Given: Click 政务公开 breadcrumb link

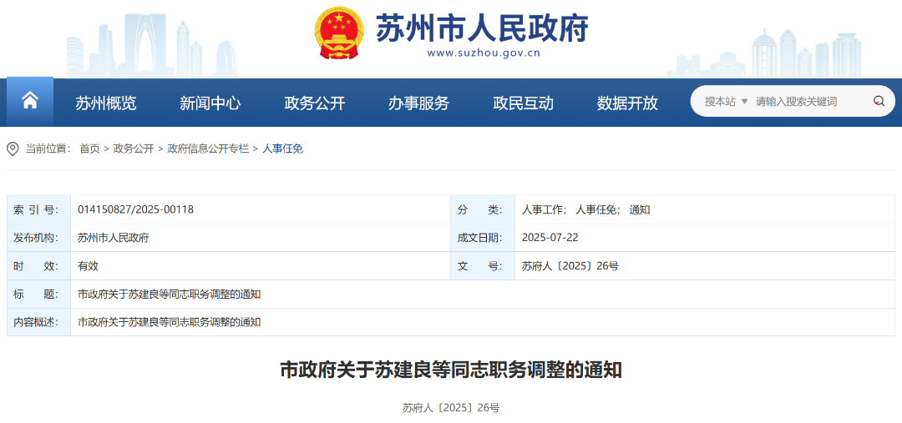Looking at the screenshot, I should (134, 149).
